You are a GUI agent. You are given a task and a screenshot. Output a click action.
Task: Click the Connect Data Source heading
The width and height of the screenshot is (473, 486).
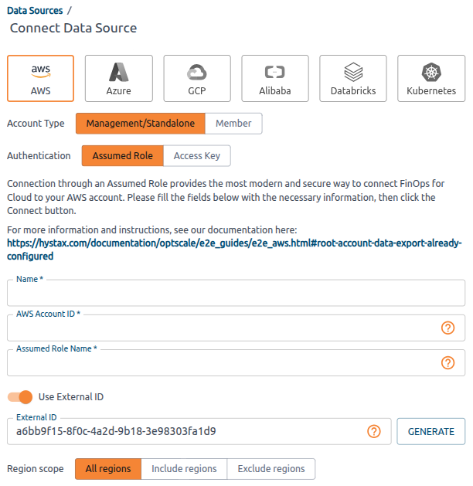pyautogui.click(x=73, y=28)
